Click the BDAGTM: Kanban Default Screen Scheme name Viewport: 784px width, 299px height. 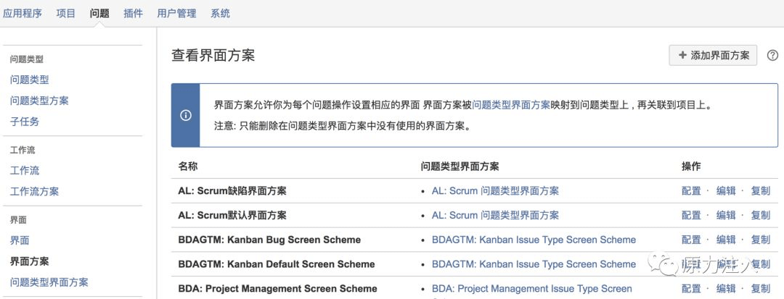tap(277, 264)
